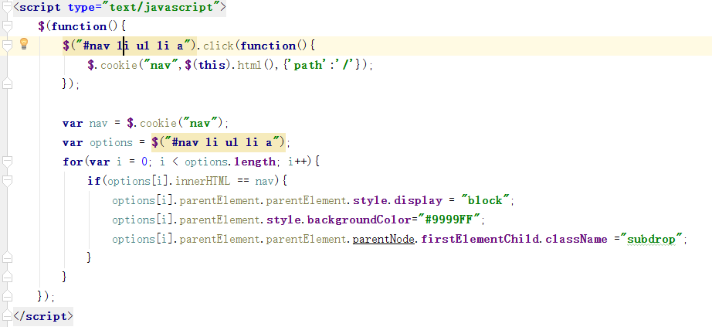Click the if keyword
This screenshot has height=327, width=712.
94,181
